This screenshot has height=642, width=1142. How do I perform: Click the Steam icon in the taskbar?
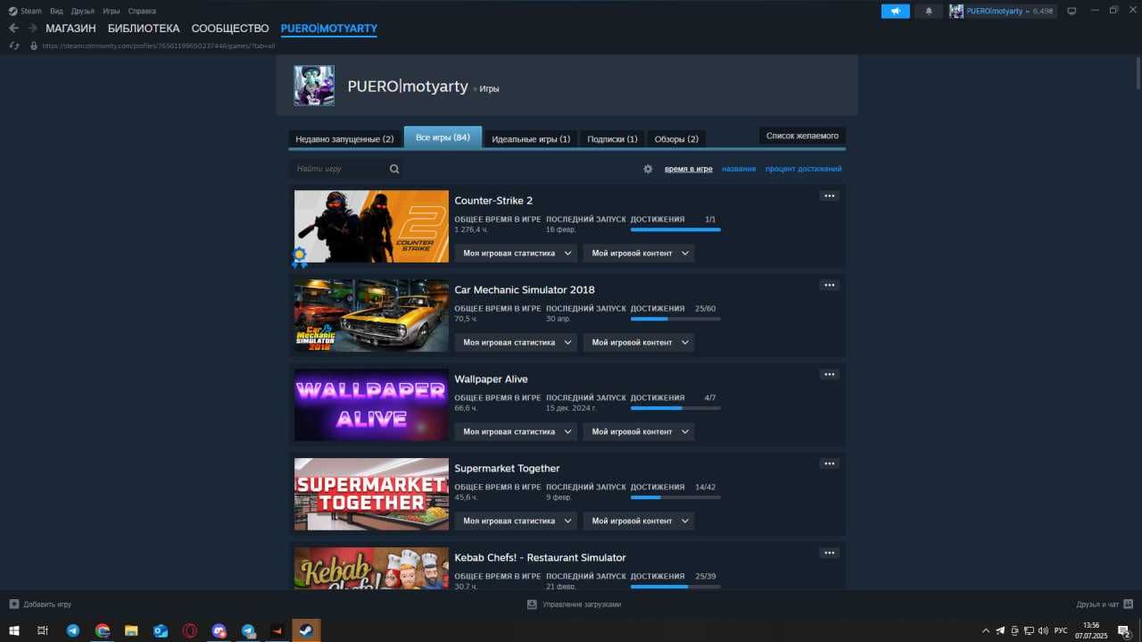coord(306,630)
